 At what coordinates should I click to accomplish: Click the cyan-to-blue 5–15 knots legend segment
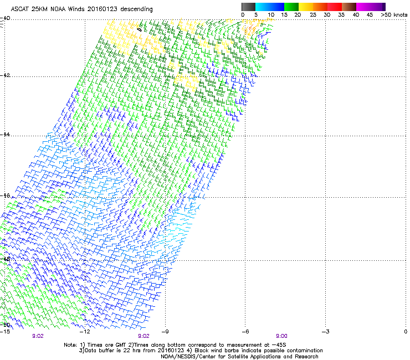[270, 7]
